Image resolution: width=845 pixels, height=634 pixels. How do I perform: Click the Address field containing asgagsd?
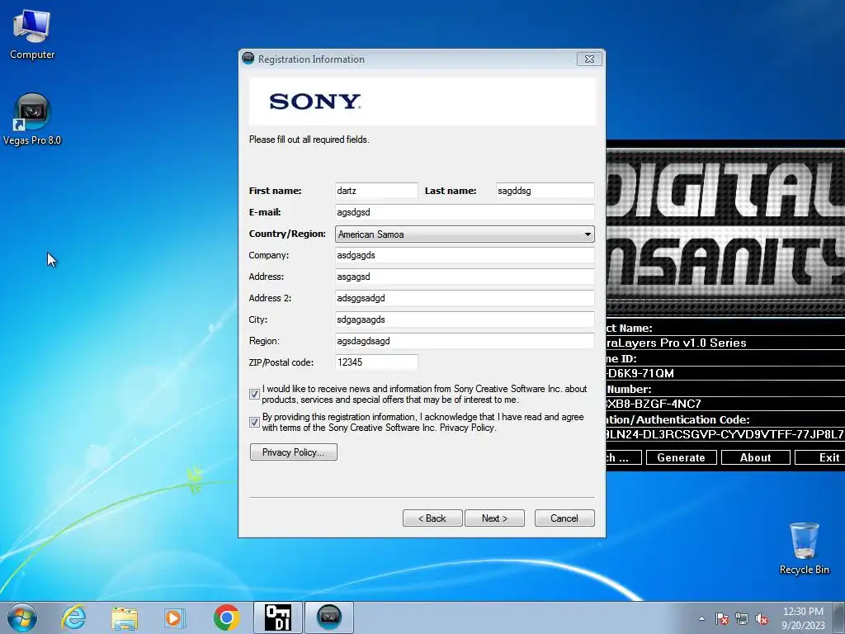click(465, 277)
